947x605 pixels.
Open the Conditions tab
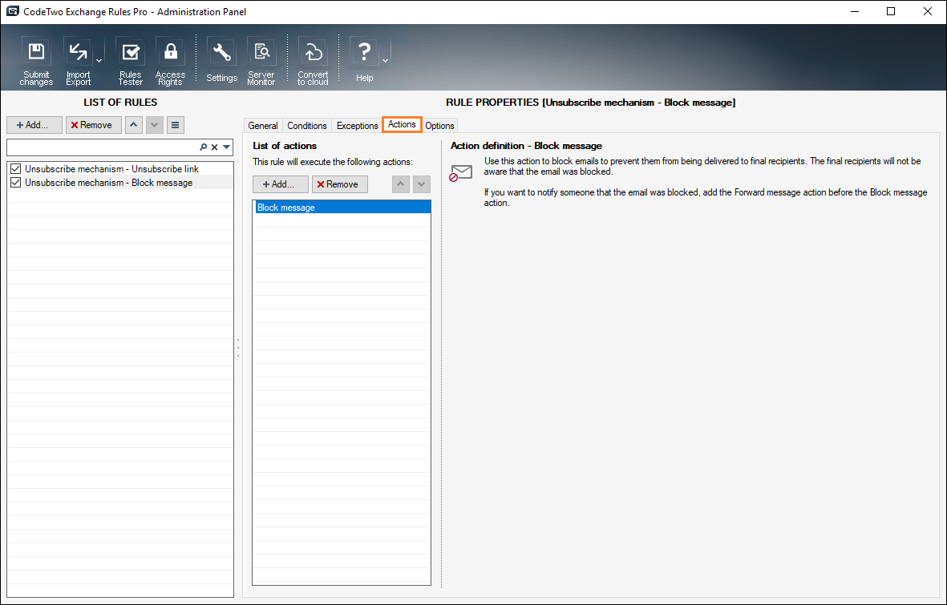pyautogui.click(x=307, y=126)
